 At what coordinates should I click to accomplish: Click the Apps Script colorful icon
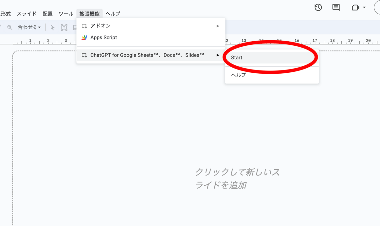click(84, 37)
